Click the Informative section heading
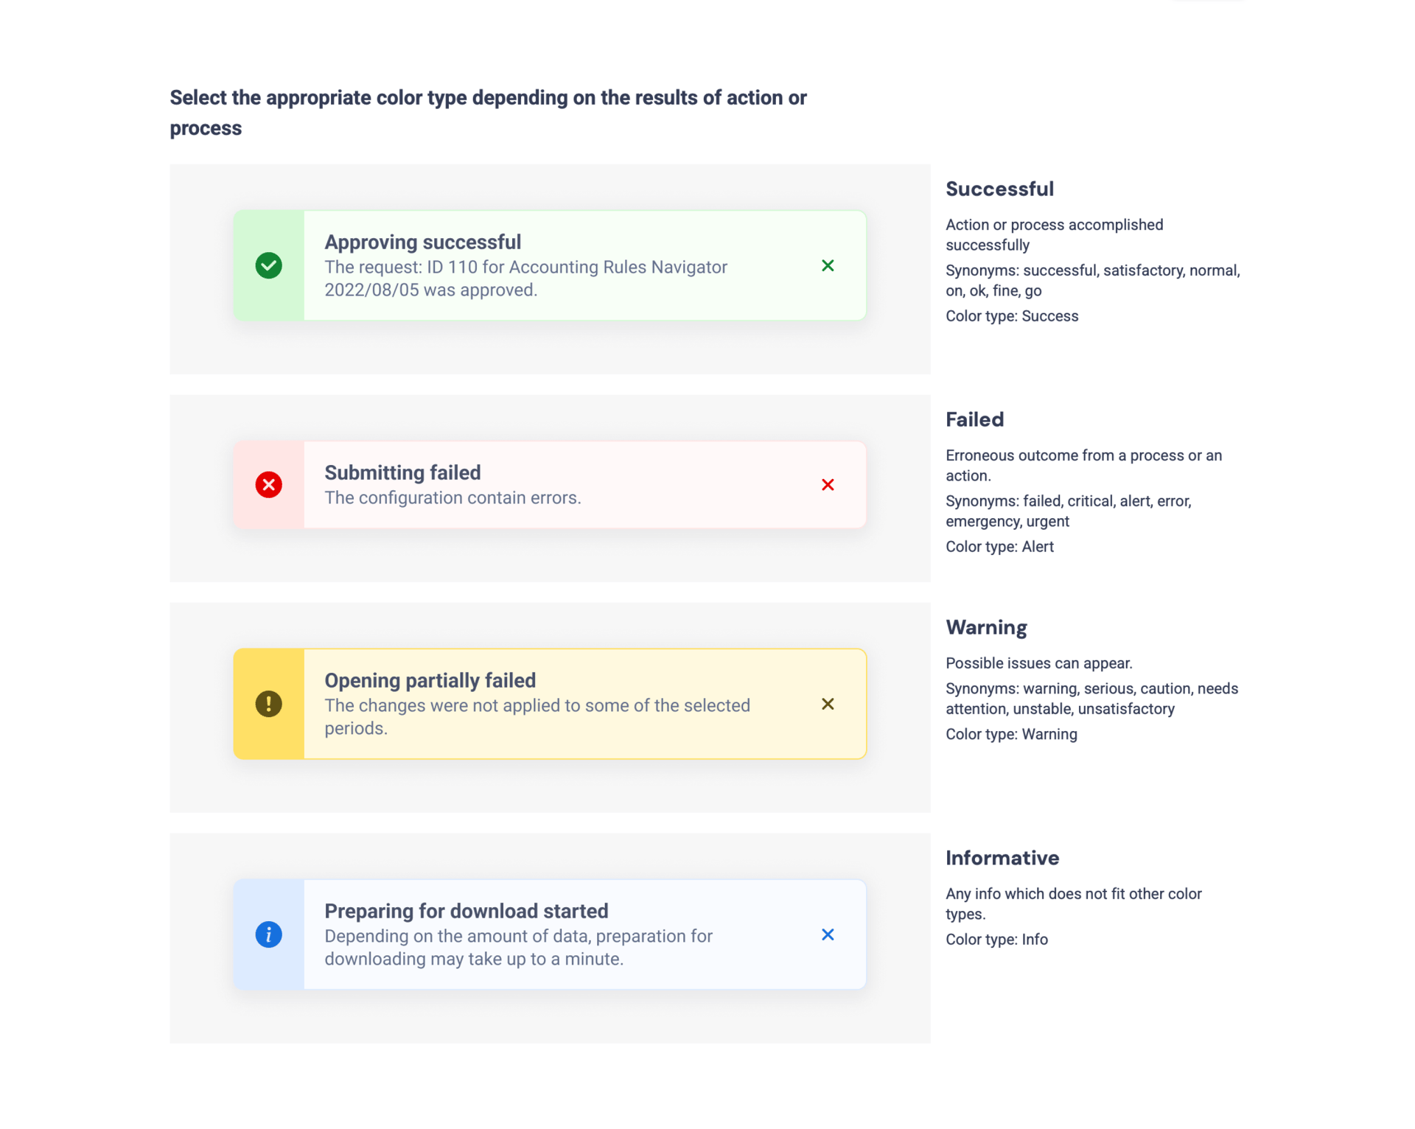Viewport: 1415px width, 1129px height. pos(1002,858)
